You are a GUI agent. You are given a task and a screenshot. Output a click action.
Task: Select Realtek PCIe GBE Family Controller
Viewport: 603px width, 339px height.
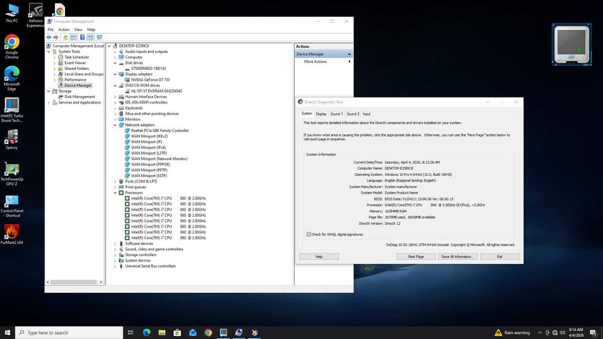[160, 131]
